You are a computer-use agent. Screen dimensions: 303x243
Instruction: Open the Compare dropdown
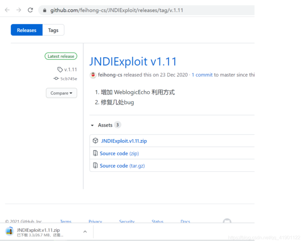pyautogui.click(x=61, y=93)
